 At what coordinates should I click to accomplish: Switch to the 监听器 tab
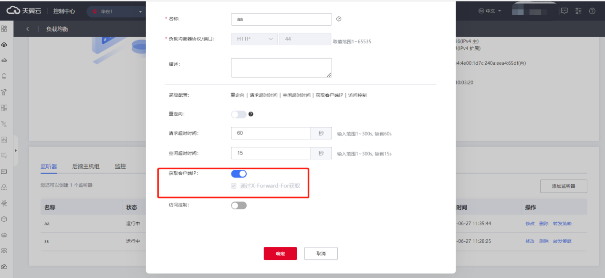tap(49, 166)
